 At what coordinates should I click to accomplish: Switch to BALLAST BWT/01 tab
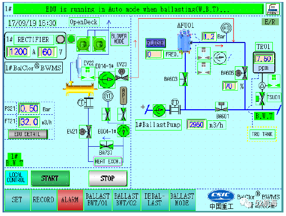(x=98, y=200)
